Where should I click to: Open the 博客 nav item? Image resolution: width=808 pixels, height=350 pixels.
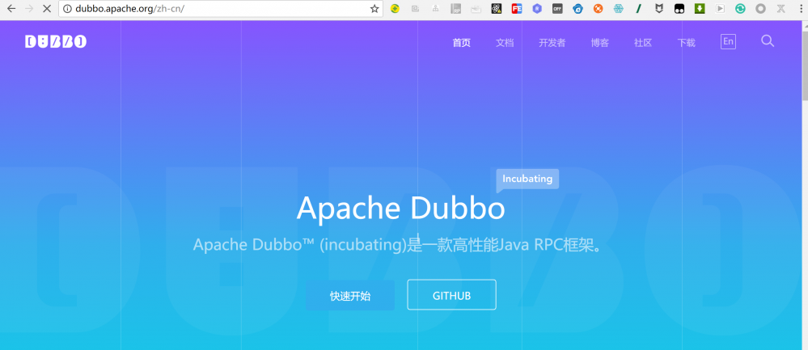pyautogui.click(x=600, y=43)
